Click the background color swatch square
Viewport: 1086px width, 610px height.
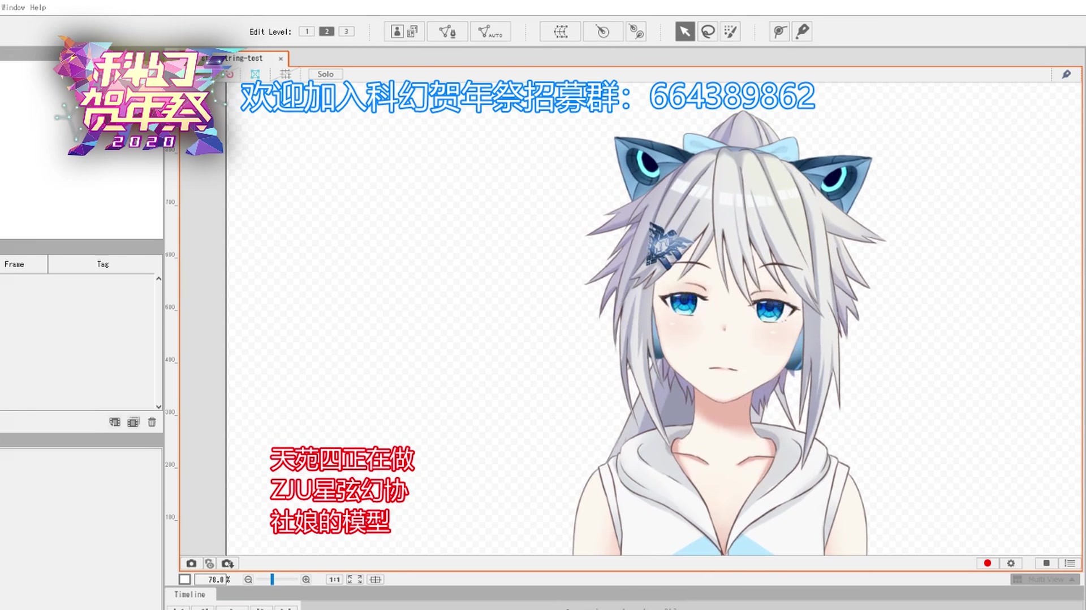184,579
